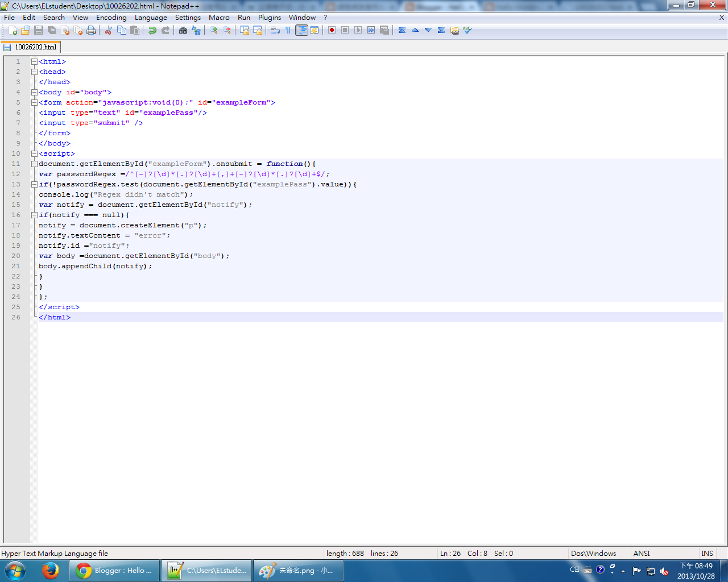Open Firefox from the taskbar
728x582 pixels.
coord(51,571)
